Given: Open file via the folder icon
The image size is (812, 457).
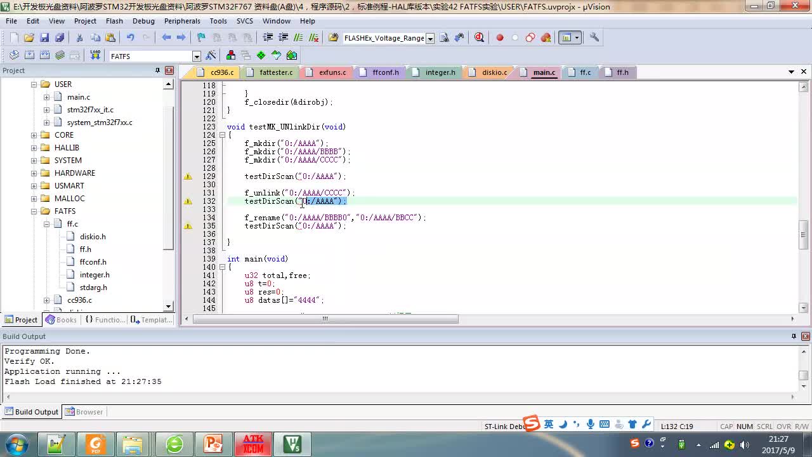Looking at the screenshot, I should pos(29,37).
